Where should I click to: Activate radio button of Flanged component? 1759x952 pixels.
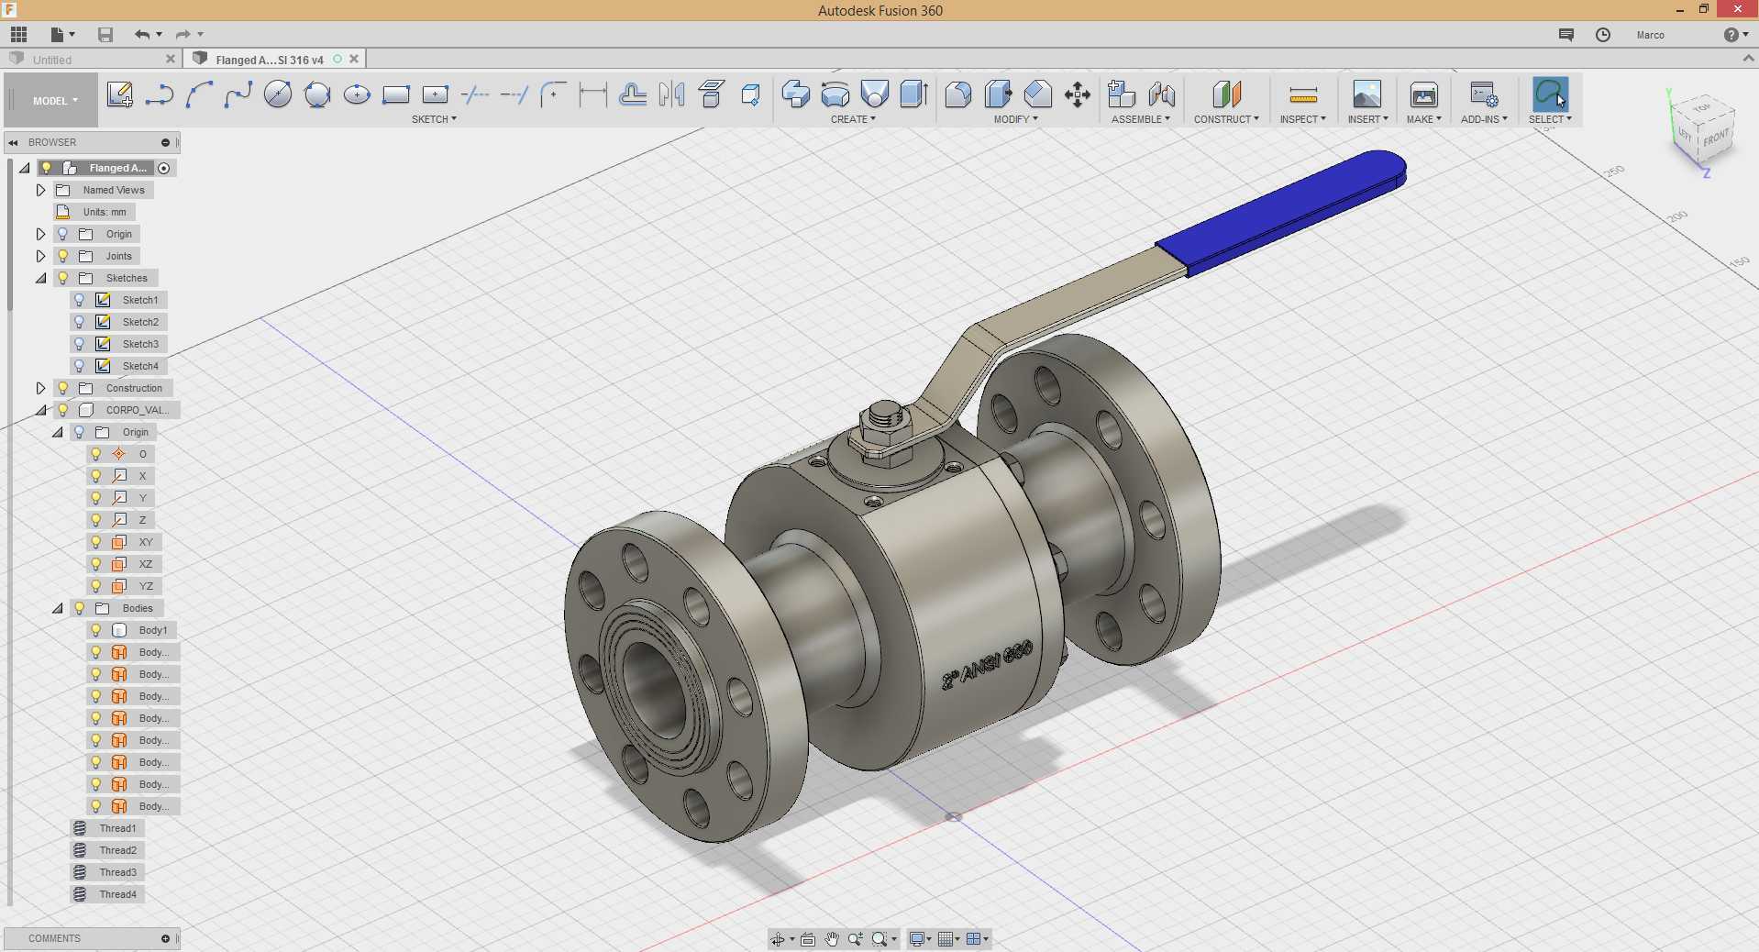point(164,168)
